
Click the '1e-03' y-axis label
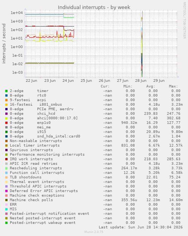(17, 72)
